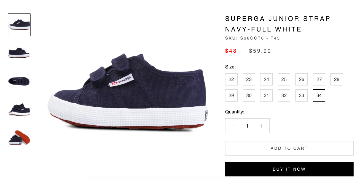
Task: Choose size 34
Action: coord(319,95)
